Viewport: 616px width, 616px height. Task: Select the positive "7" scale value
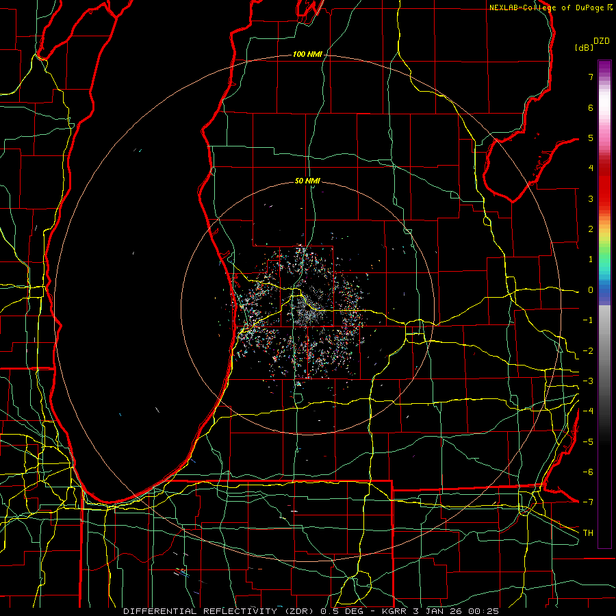[591, 77]
